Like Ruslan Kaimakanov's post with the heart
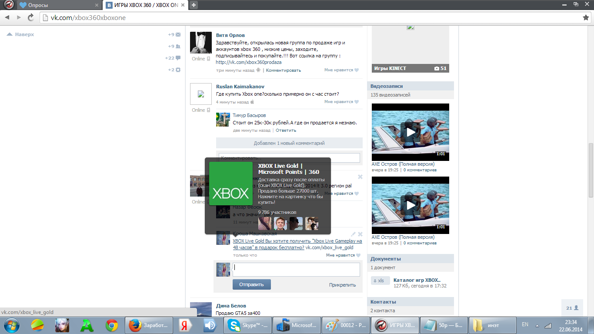This screenshot has width=594, height=334. [x=357, y=102]
